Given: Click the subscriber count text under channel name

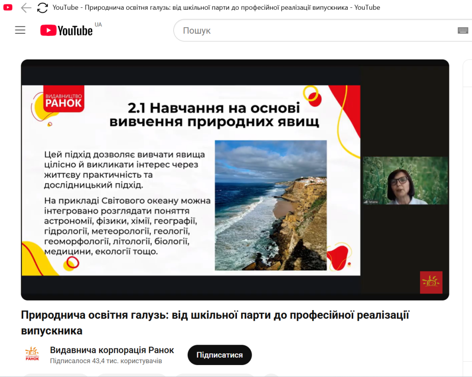Looking at the screenshot, I should click(106, 361).
